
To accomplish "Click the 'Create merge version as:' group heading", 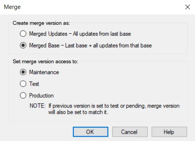I will tap(41, 23).
